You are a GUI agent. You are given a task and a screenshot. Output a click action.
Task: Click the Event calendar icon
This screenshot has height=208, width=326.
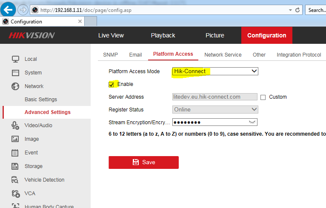(x=15, y=153)
